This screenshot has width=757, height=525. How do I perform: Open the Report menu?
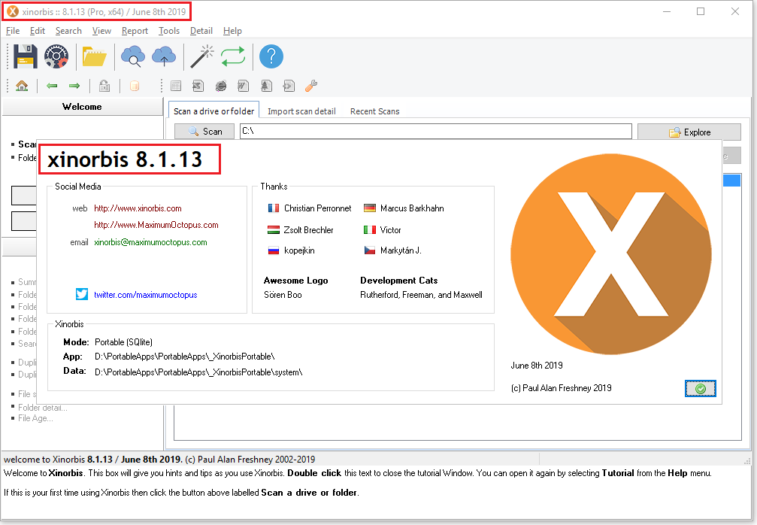coord(135,31)
